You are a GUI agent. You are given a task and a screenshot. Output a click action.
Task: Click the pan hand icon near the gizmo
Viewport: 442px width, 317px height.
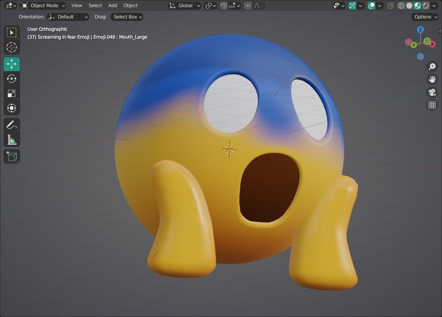(x=432, y=79)
